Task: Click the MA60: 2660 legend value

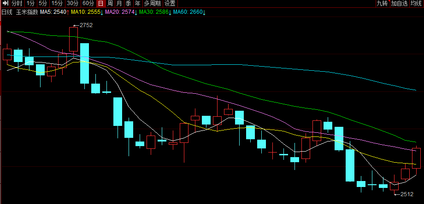Action: pos(189,12)
